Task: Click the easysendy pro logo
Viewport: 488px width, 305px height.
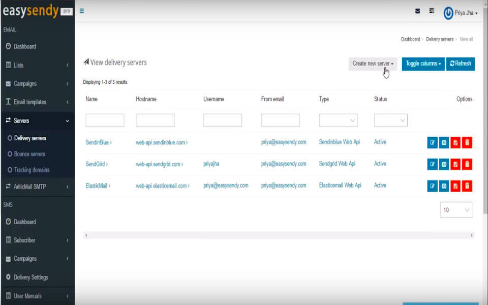Action: coord(37,11)
